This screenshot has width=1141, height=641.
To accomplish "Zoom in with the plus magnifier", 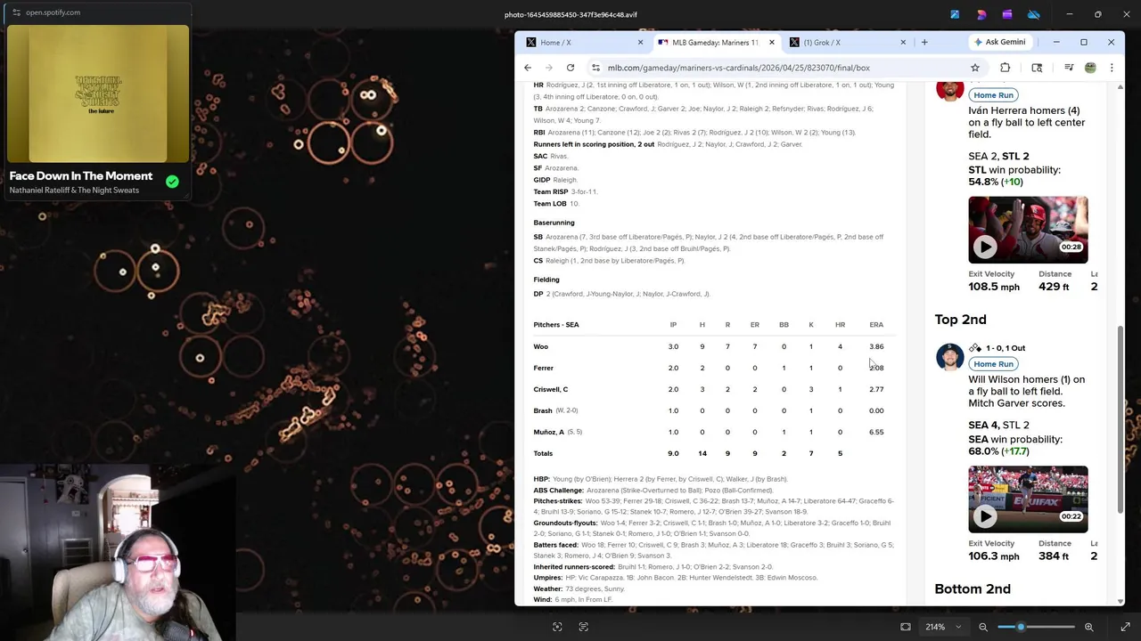I will pos(1088,627).
